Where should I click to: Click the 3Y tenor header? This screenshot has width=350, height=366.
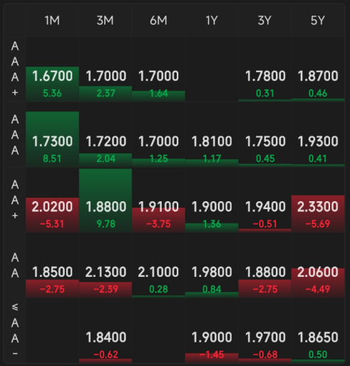264,21
